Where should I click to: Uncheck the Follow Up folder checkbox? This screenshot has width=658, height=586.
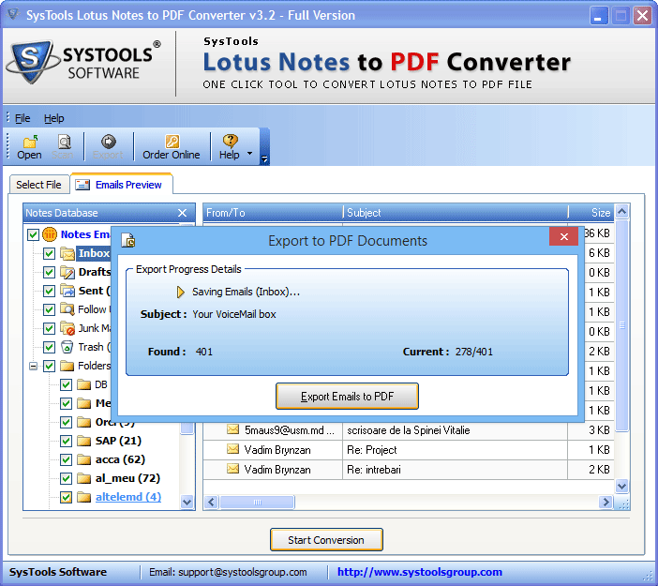click(x=49, y=309)
